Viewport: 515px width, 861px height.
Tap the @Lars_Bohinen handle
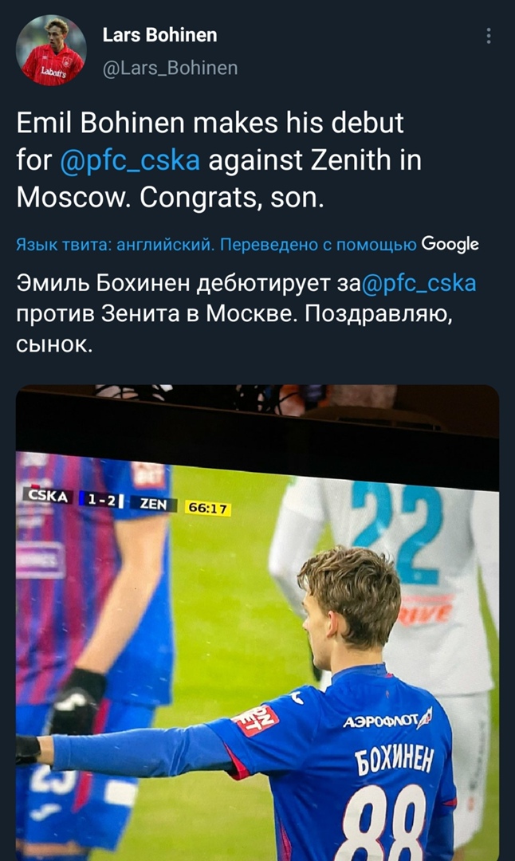(x=170, y=68)
